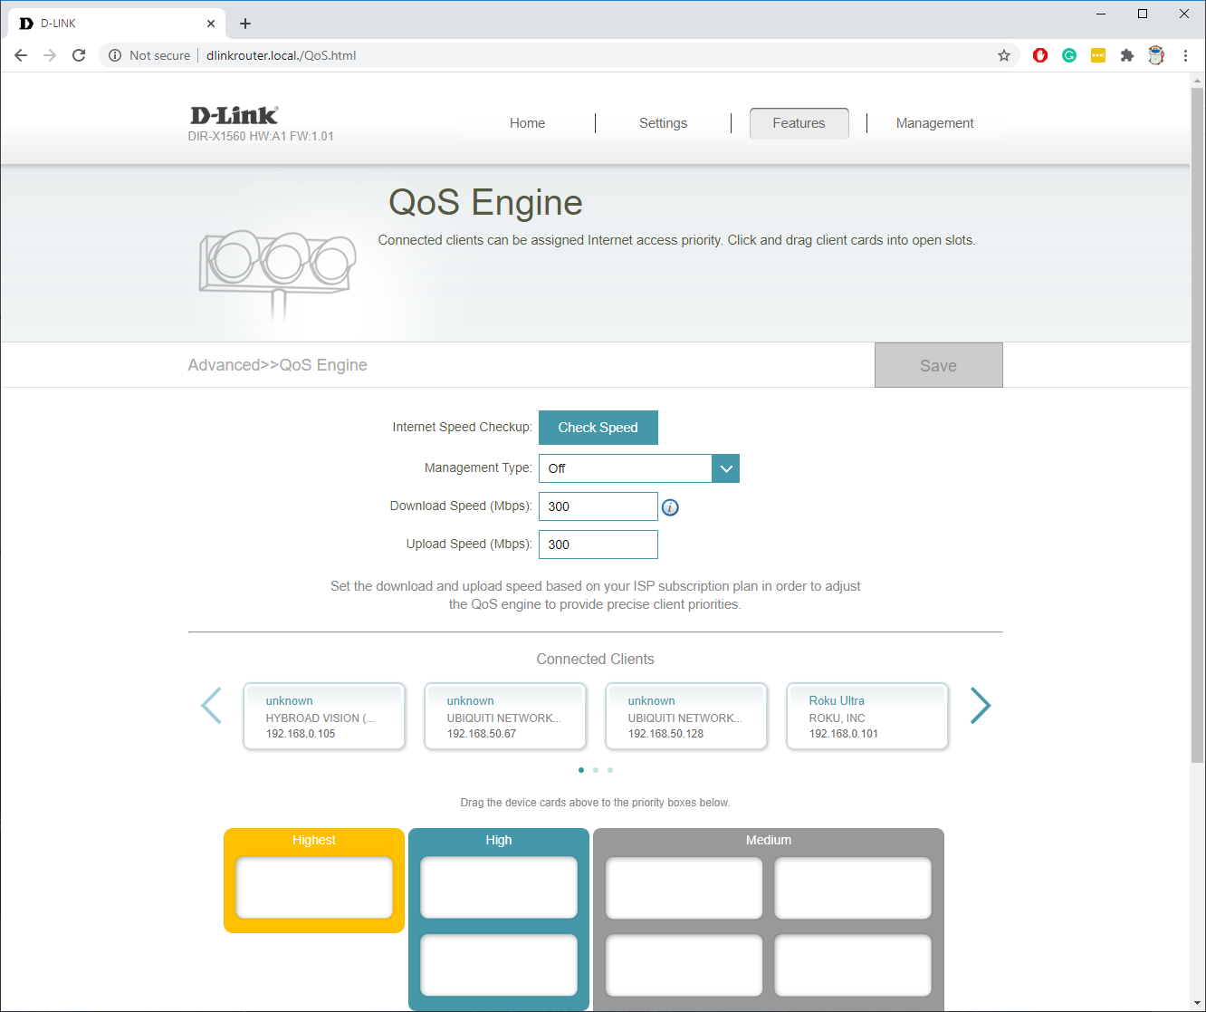The width and height of the screenshot is (1206, 1012).
Task: Open the Features menu
Action: click(799, 123)
